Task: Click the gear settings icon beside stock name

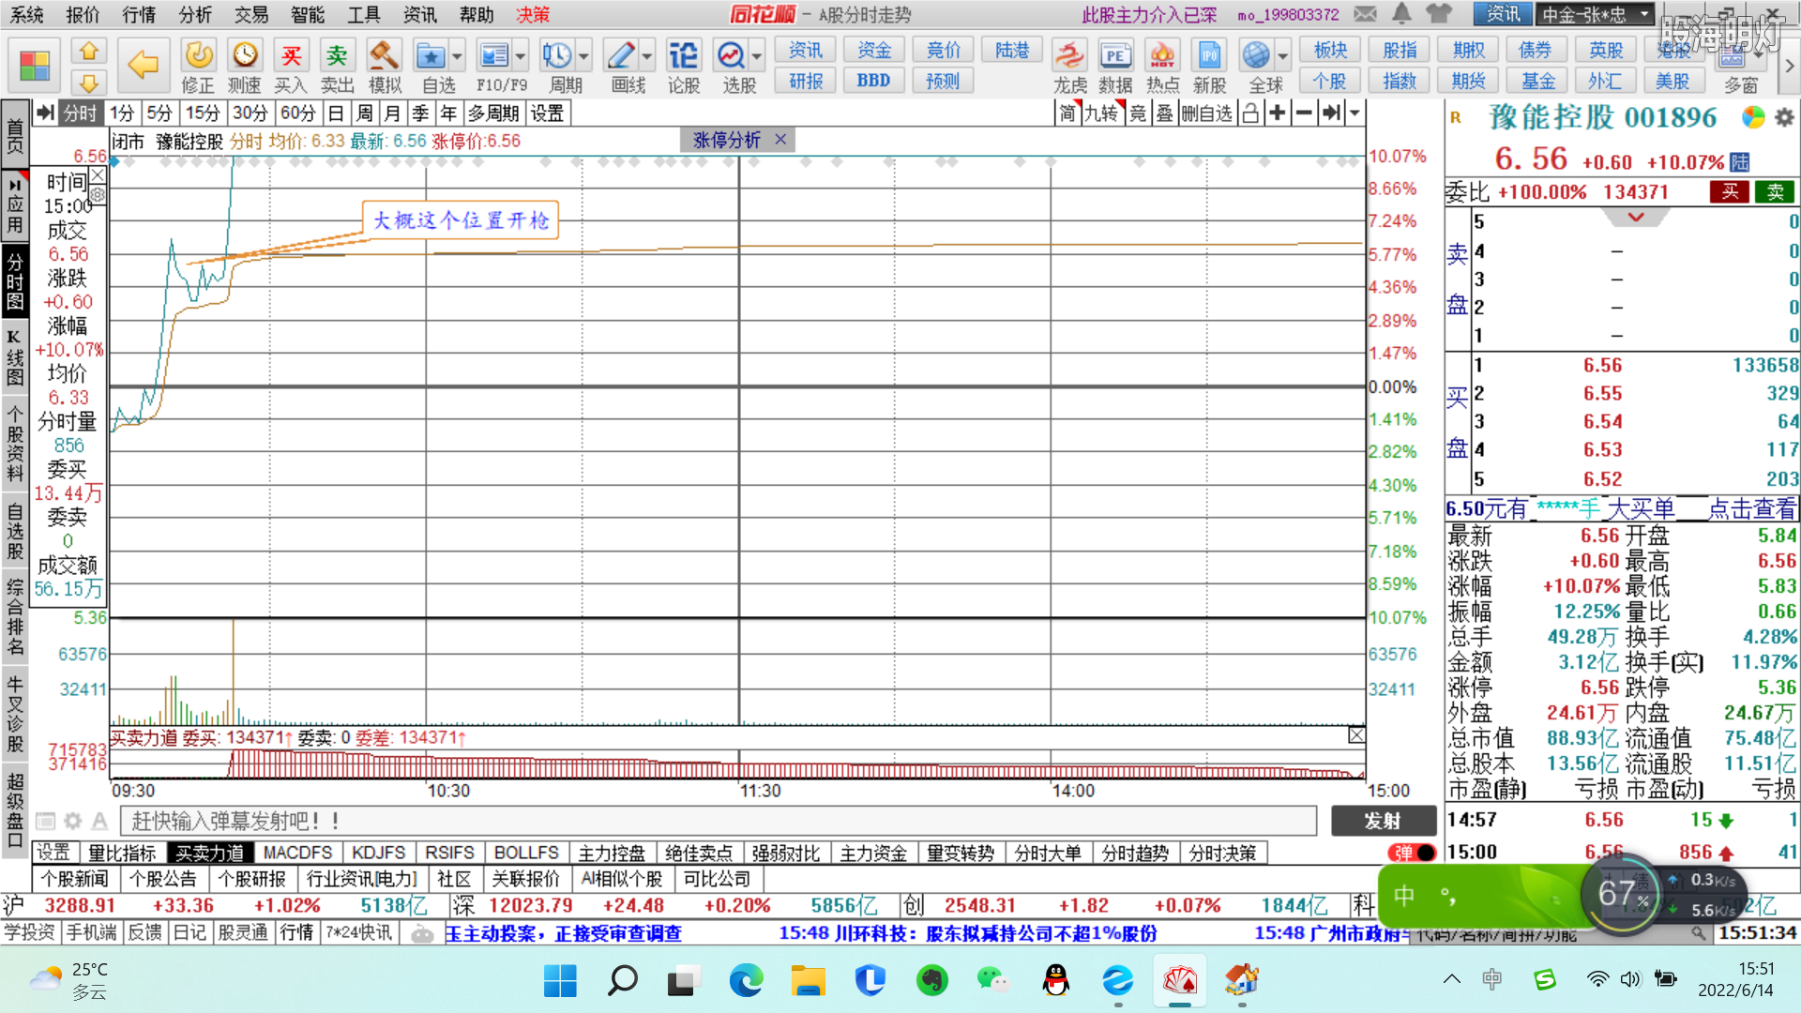Action: [x=1784, y=117]
